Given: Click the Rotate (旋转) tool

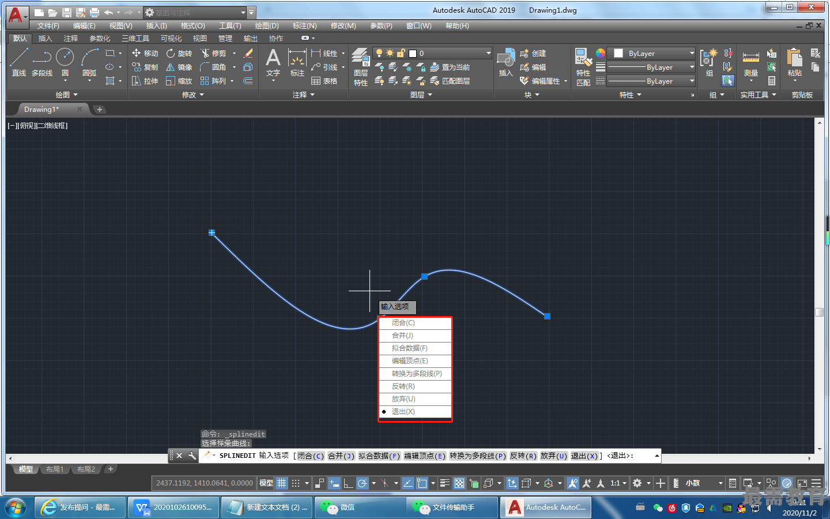Looking at the screenshot, I should pos(179,53).
